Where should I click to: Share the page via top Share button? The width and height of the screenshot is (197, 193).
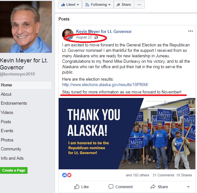(124, 5)
